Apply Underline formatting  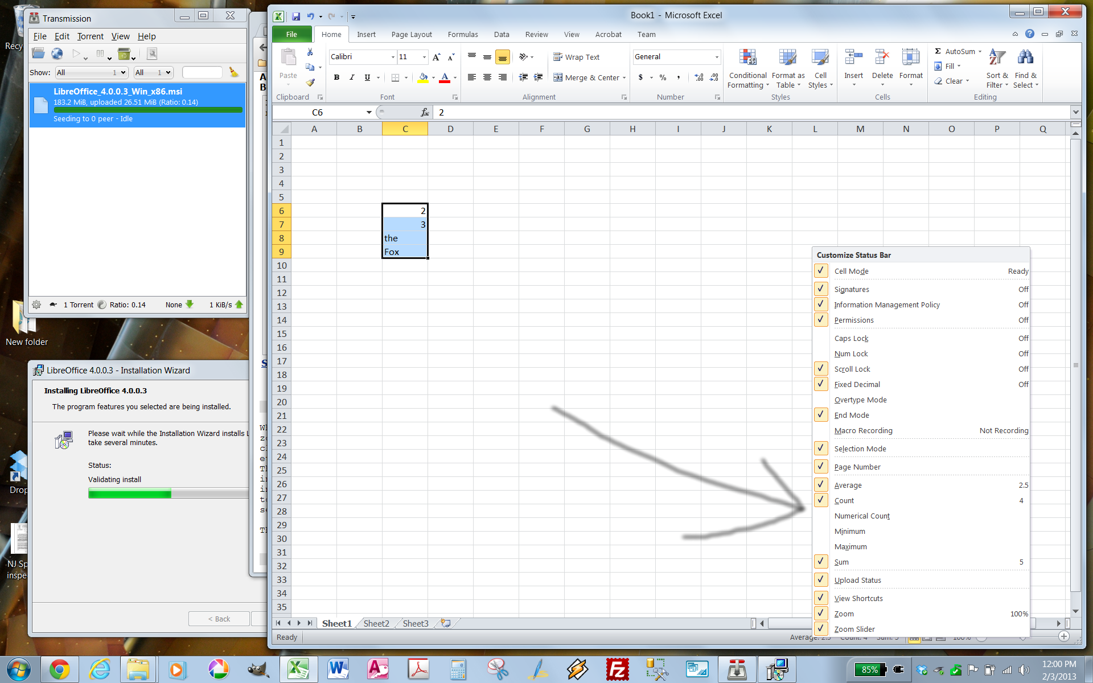367,77
